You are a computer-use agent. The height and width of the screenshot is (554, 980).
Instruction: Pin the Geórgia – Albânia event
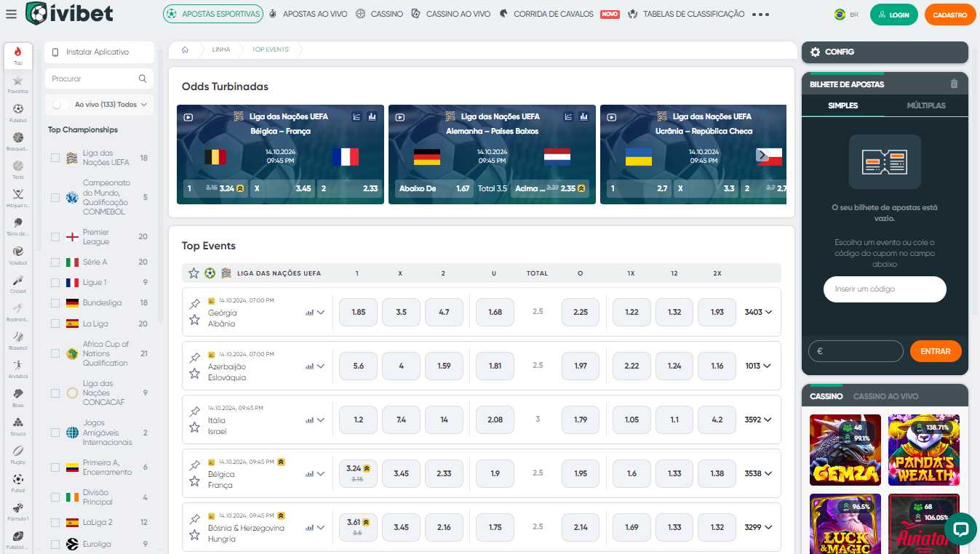(194, 304)
